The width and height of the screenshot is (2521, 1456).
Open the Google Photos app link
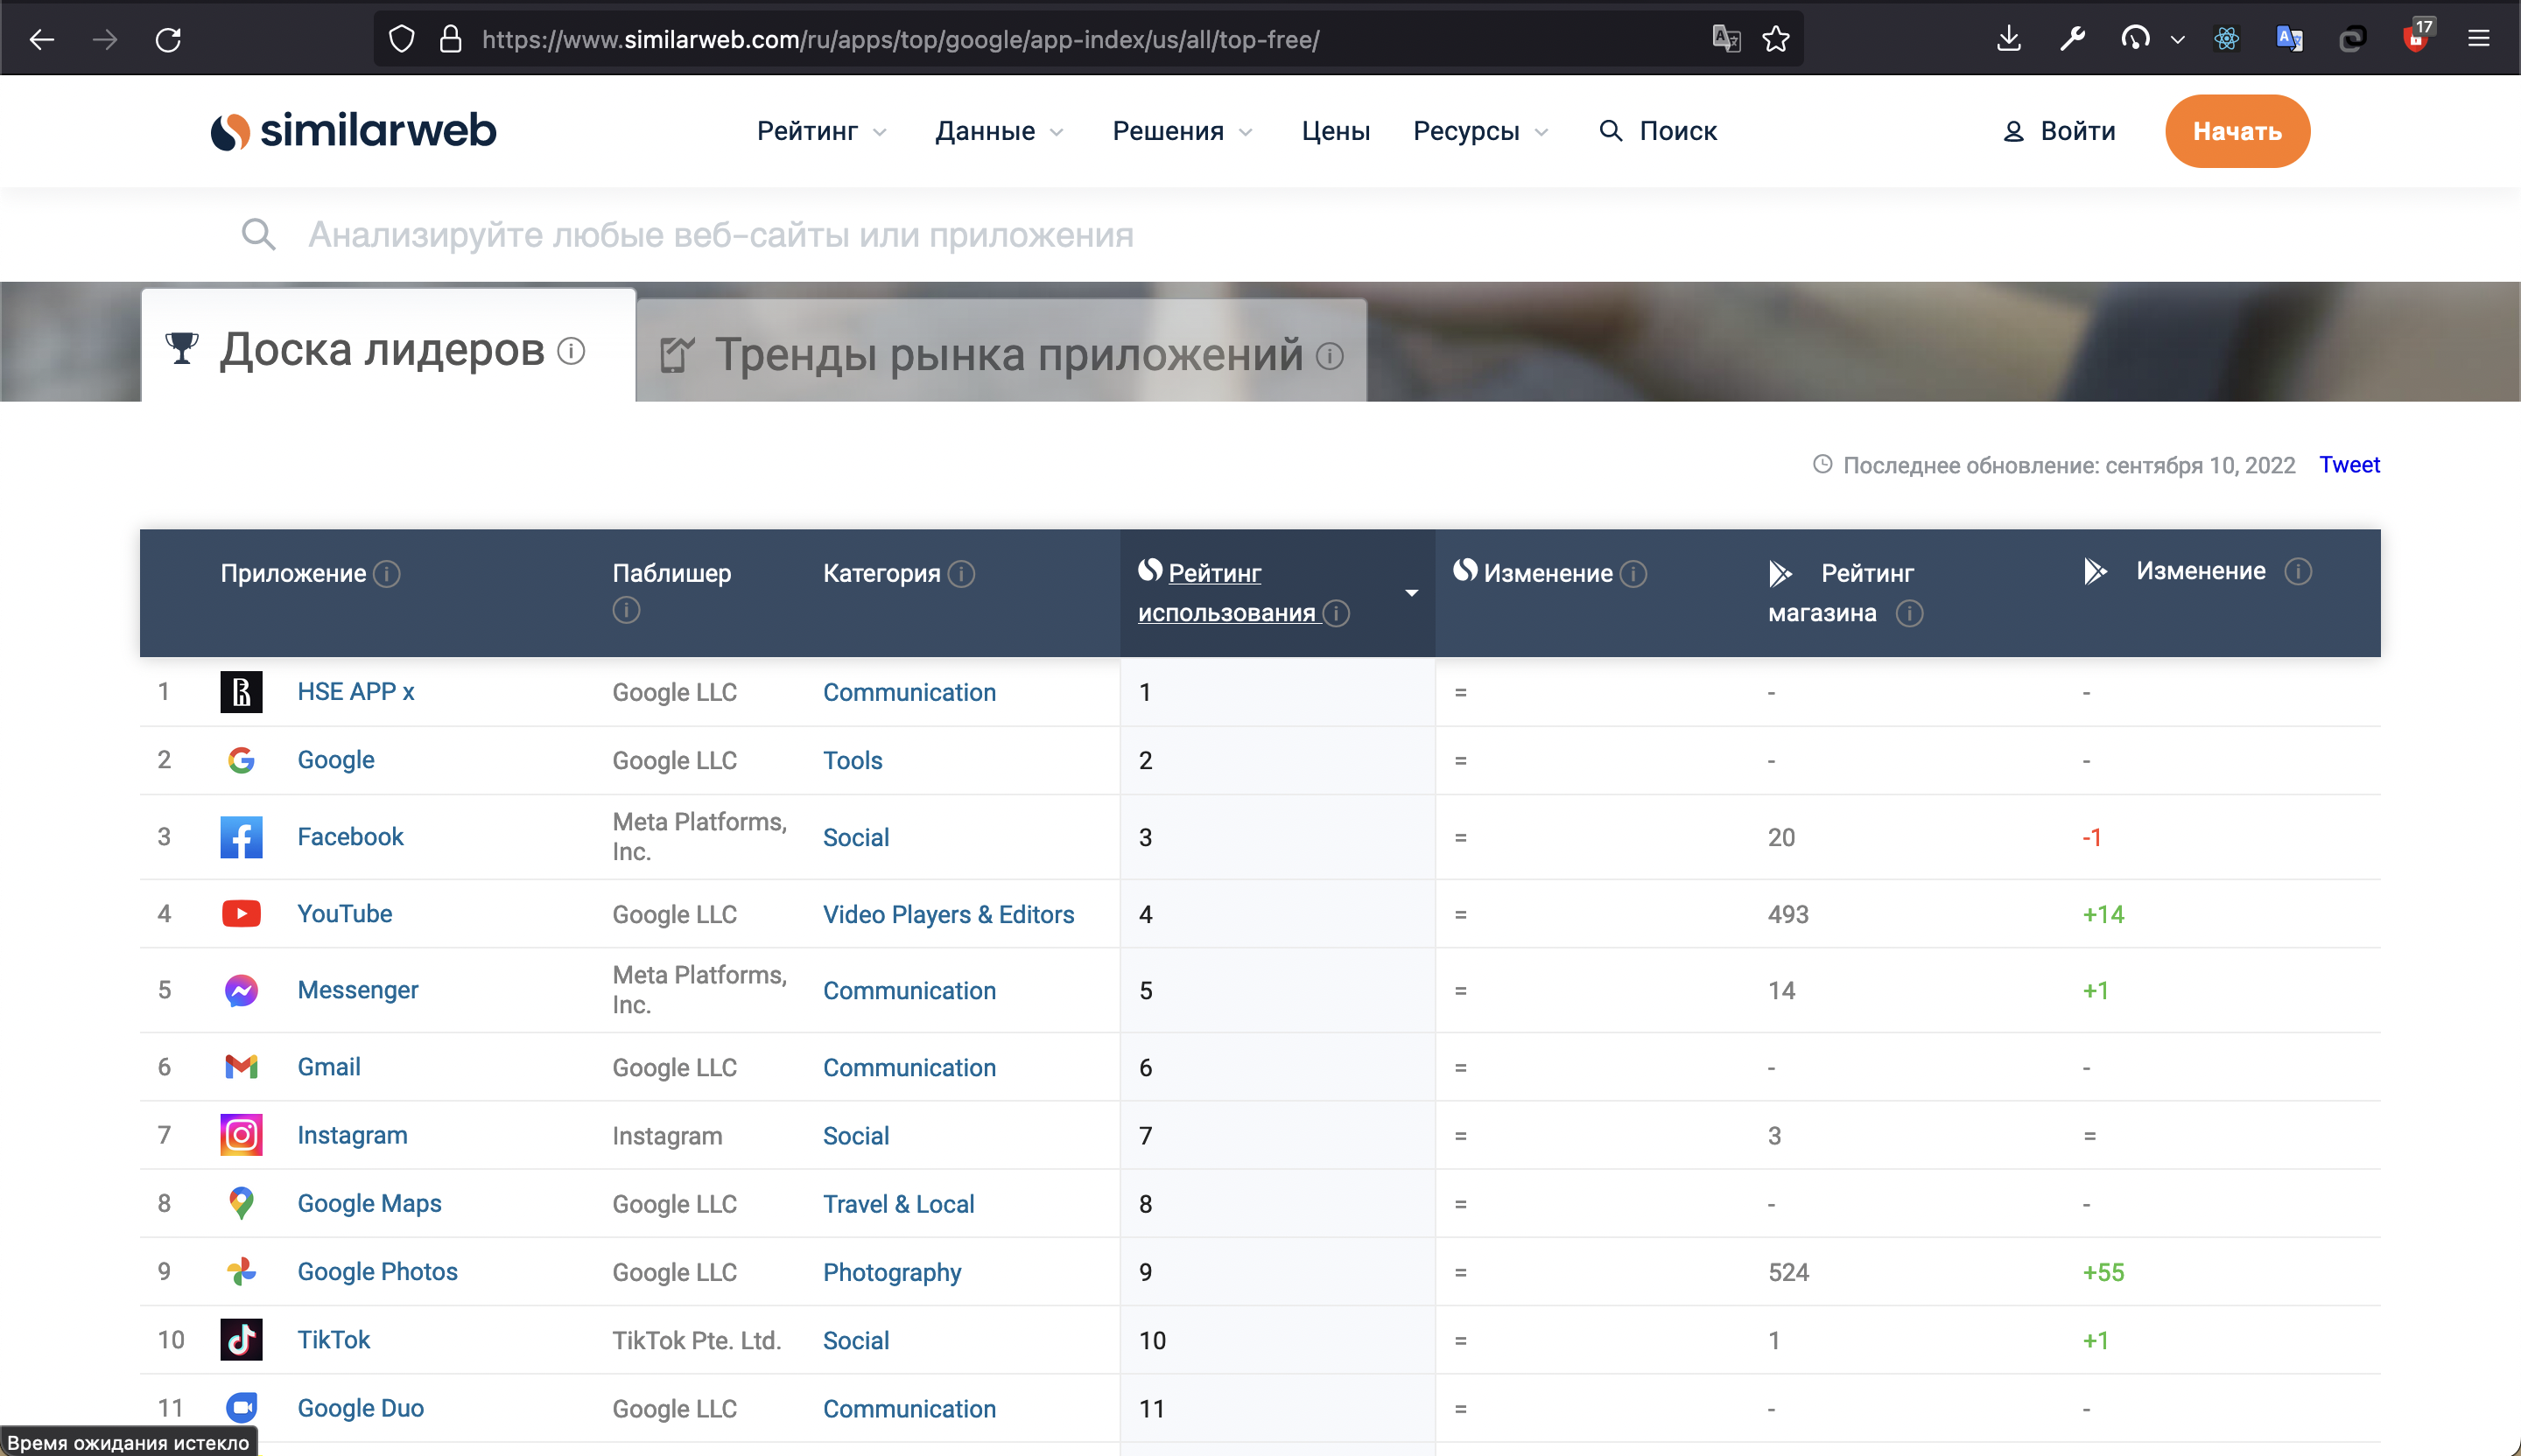pos(377,1272)
